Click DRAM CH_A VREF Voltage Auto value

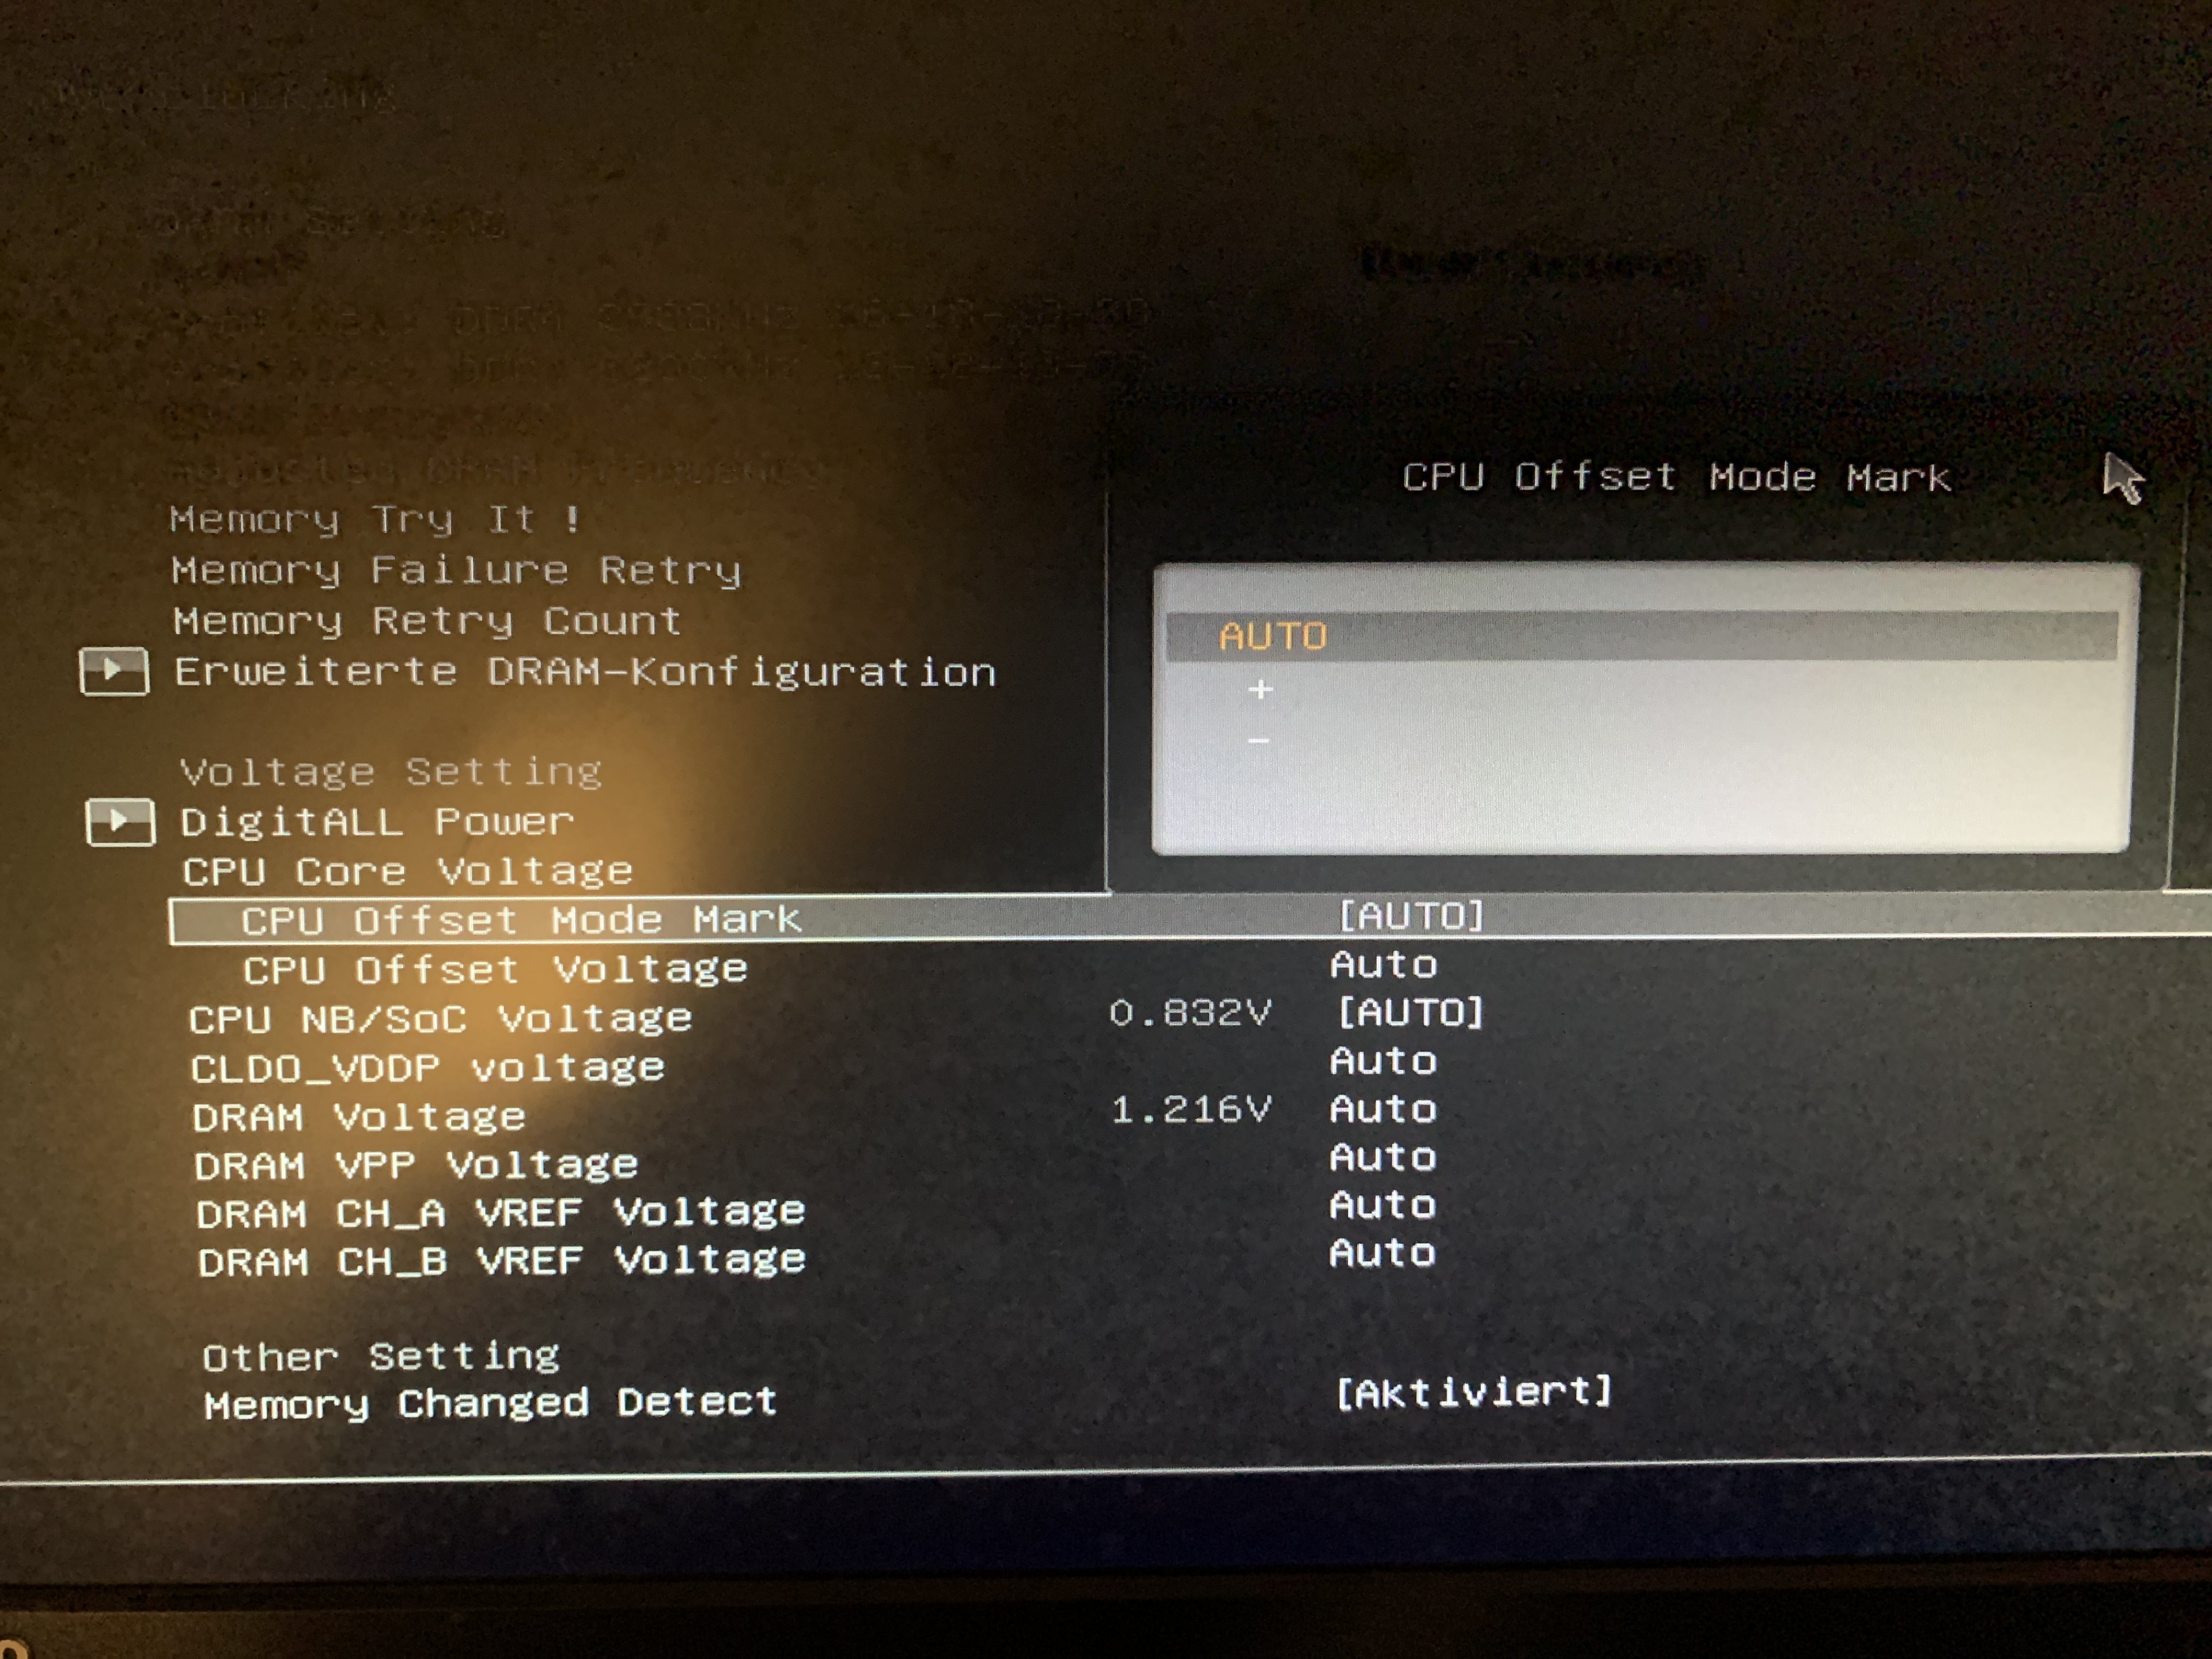[x=1384, y=1205]
